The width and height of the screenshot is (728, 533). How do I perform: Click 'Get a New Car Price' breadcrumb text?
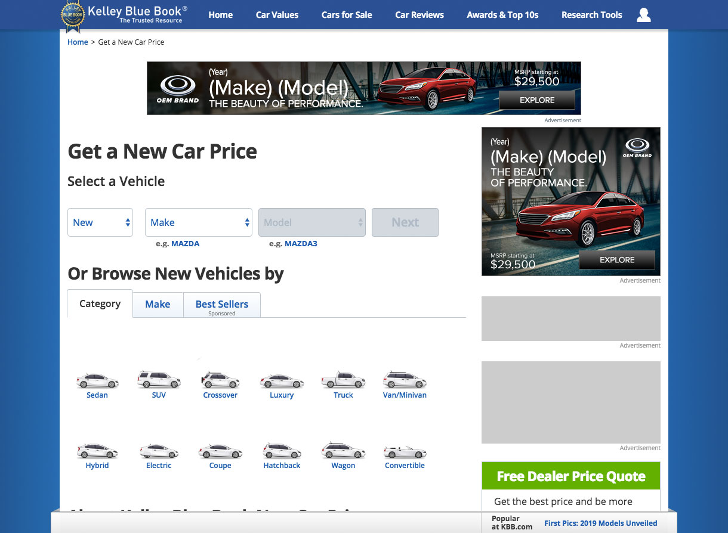pyautogui.click(x=131, y=42)
